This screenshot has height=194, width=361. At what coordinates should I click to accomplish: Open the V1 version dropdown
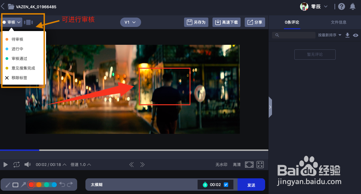click(130, 22)
